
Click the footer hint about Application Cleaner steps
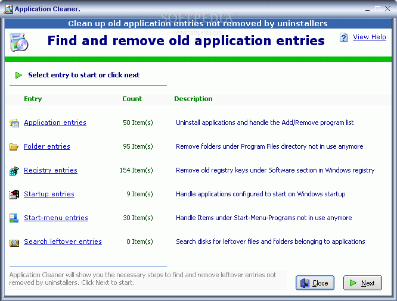(142, 279)
